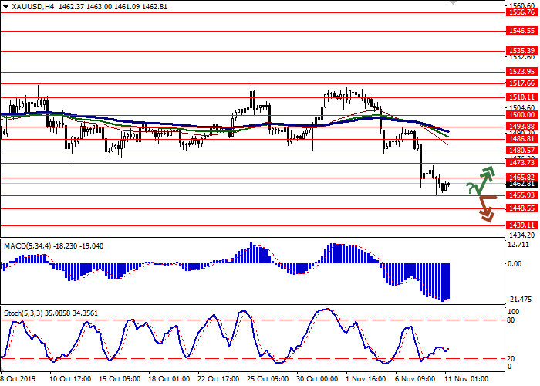Select the 1473.73 price level label
540x386 pixels.
[x=521, y=163]
